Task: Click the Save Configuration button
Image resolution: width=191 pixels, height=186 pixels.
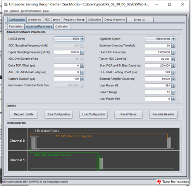Action: coord(59,114)
